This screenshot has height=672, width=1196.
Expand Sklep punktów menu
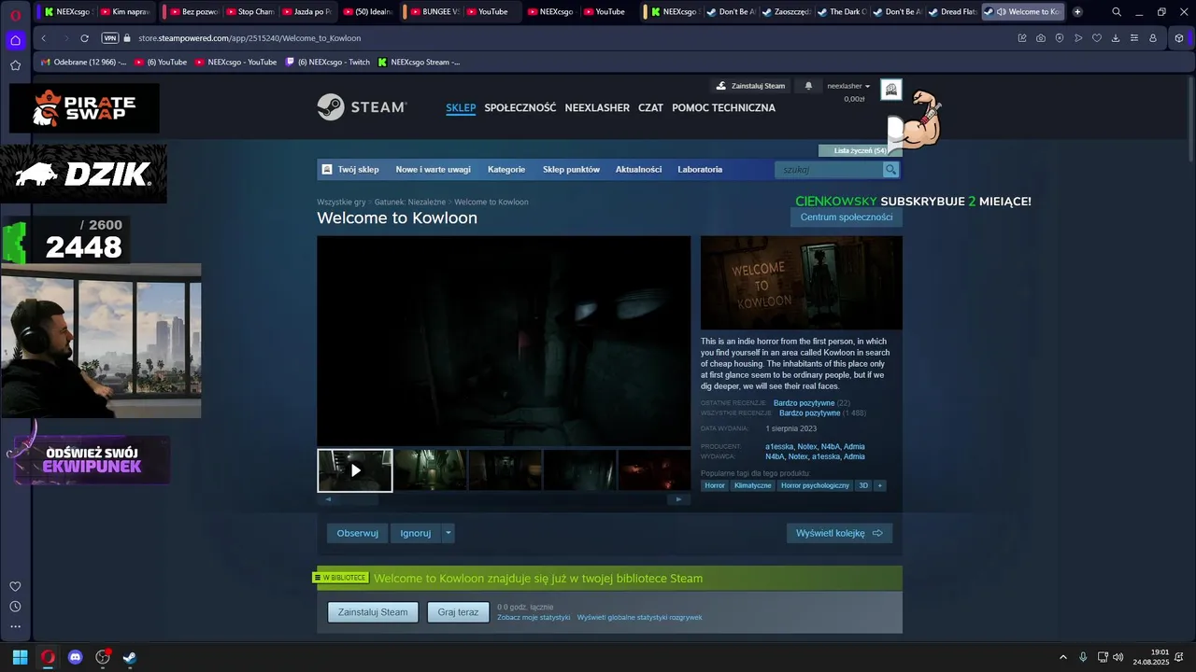pyautogui.click(x=571, y=170)
